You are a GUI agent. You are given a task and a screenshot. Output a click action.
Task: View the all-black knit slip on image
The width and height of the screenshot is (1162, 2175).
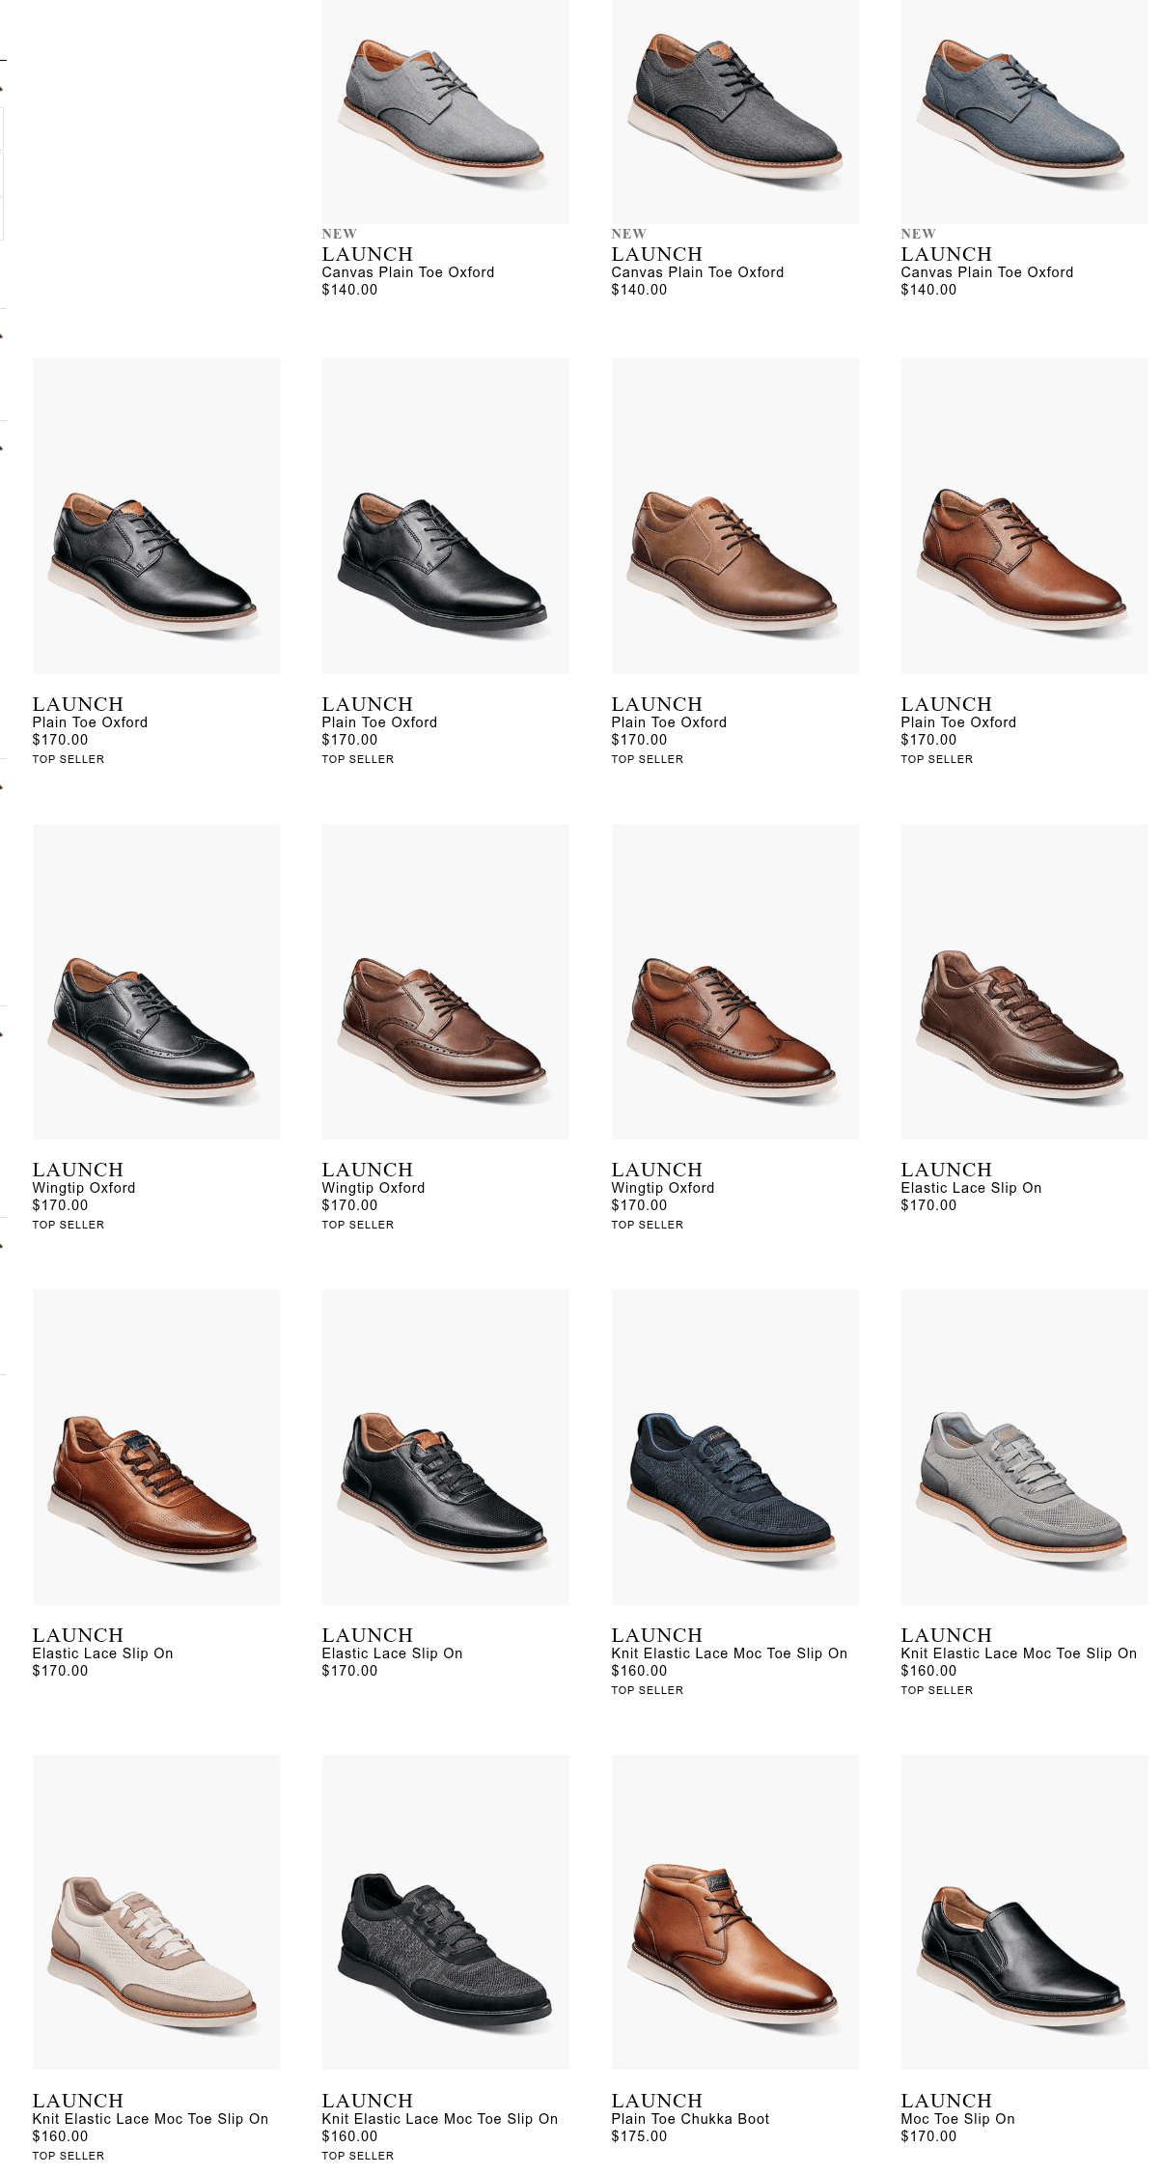(445, 1912)
